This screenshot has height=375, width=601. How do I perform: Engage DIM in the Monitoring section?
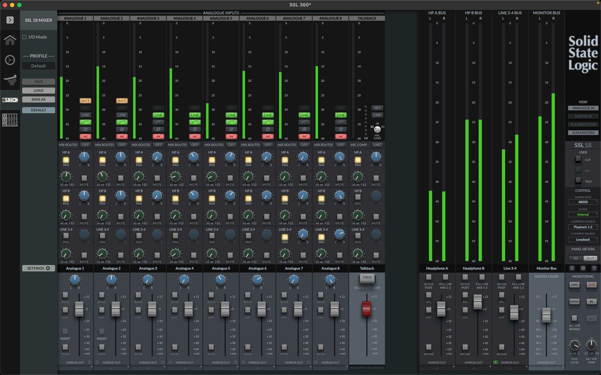click(574, 284)
